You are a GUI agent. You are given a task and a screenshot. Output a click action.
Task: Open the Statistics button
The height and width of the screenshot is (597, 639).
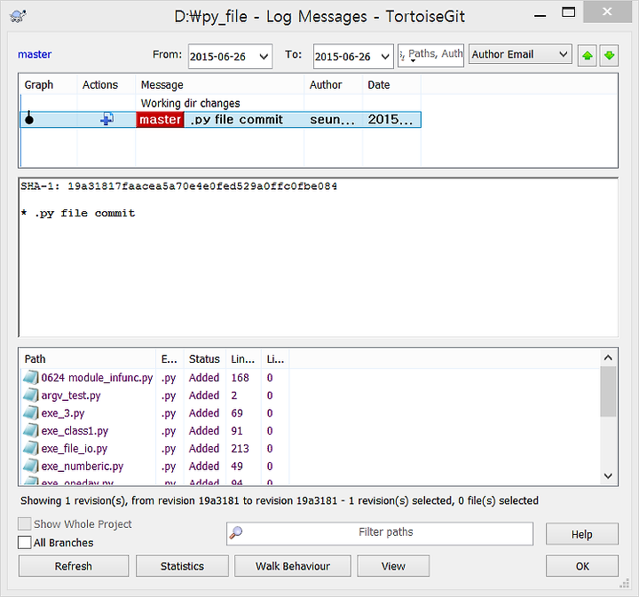click(x=182, y=566)
